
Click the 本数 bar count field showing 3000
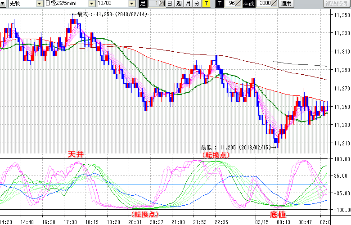(x=263, y=4)
